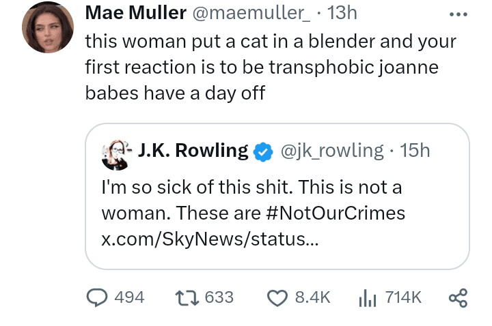
Task: Click the #NotOurCrimes hashtag
Action: coord(335,213)
